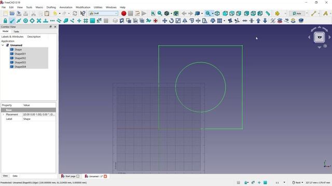Toggle snap to grid hash icon
This screenshot has width=332, height=186.
(x=86, y=21)
